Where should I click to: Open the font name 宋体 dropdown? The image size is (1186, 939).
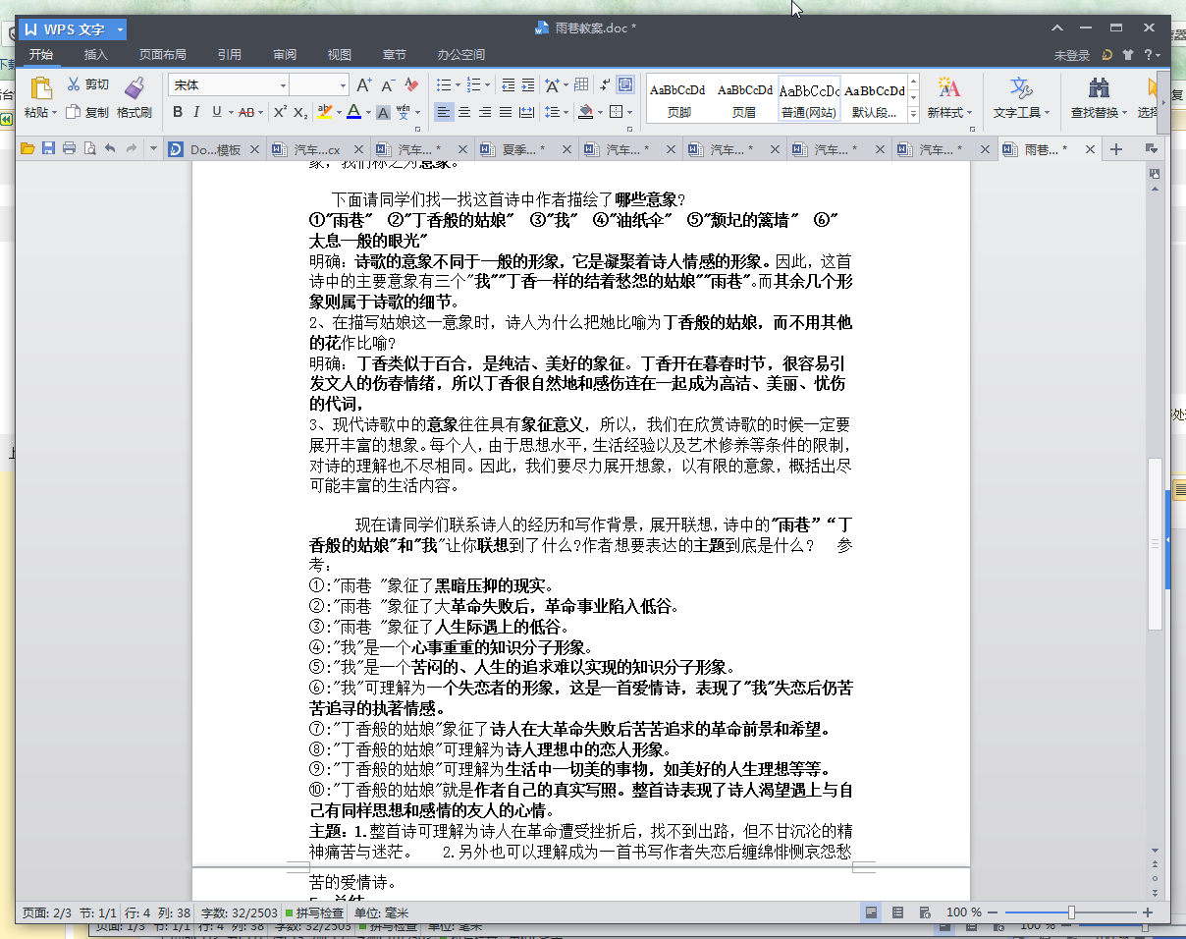click(x=284, y=85)
